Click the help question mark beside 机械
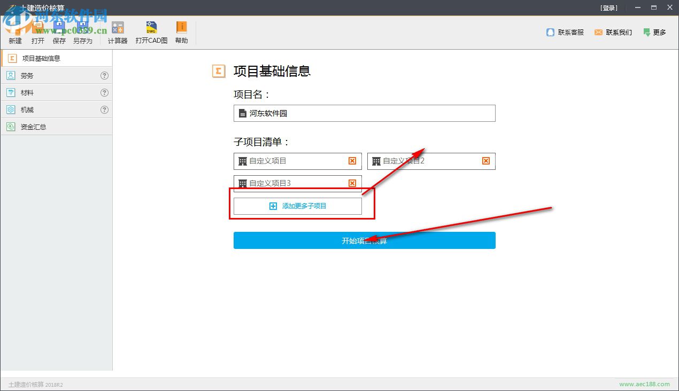The height and width of the screenshot is (391, 679). point(104,110)
